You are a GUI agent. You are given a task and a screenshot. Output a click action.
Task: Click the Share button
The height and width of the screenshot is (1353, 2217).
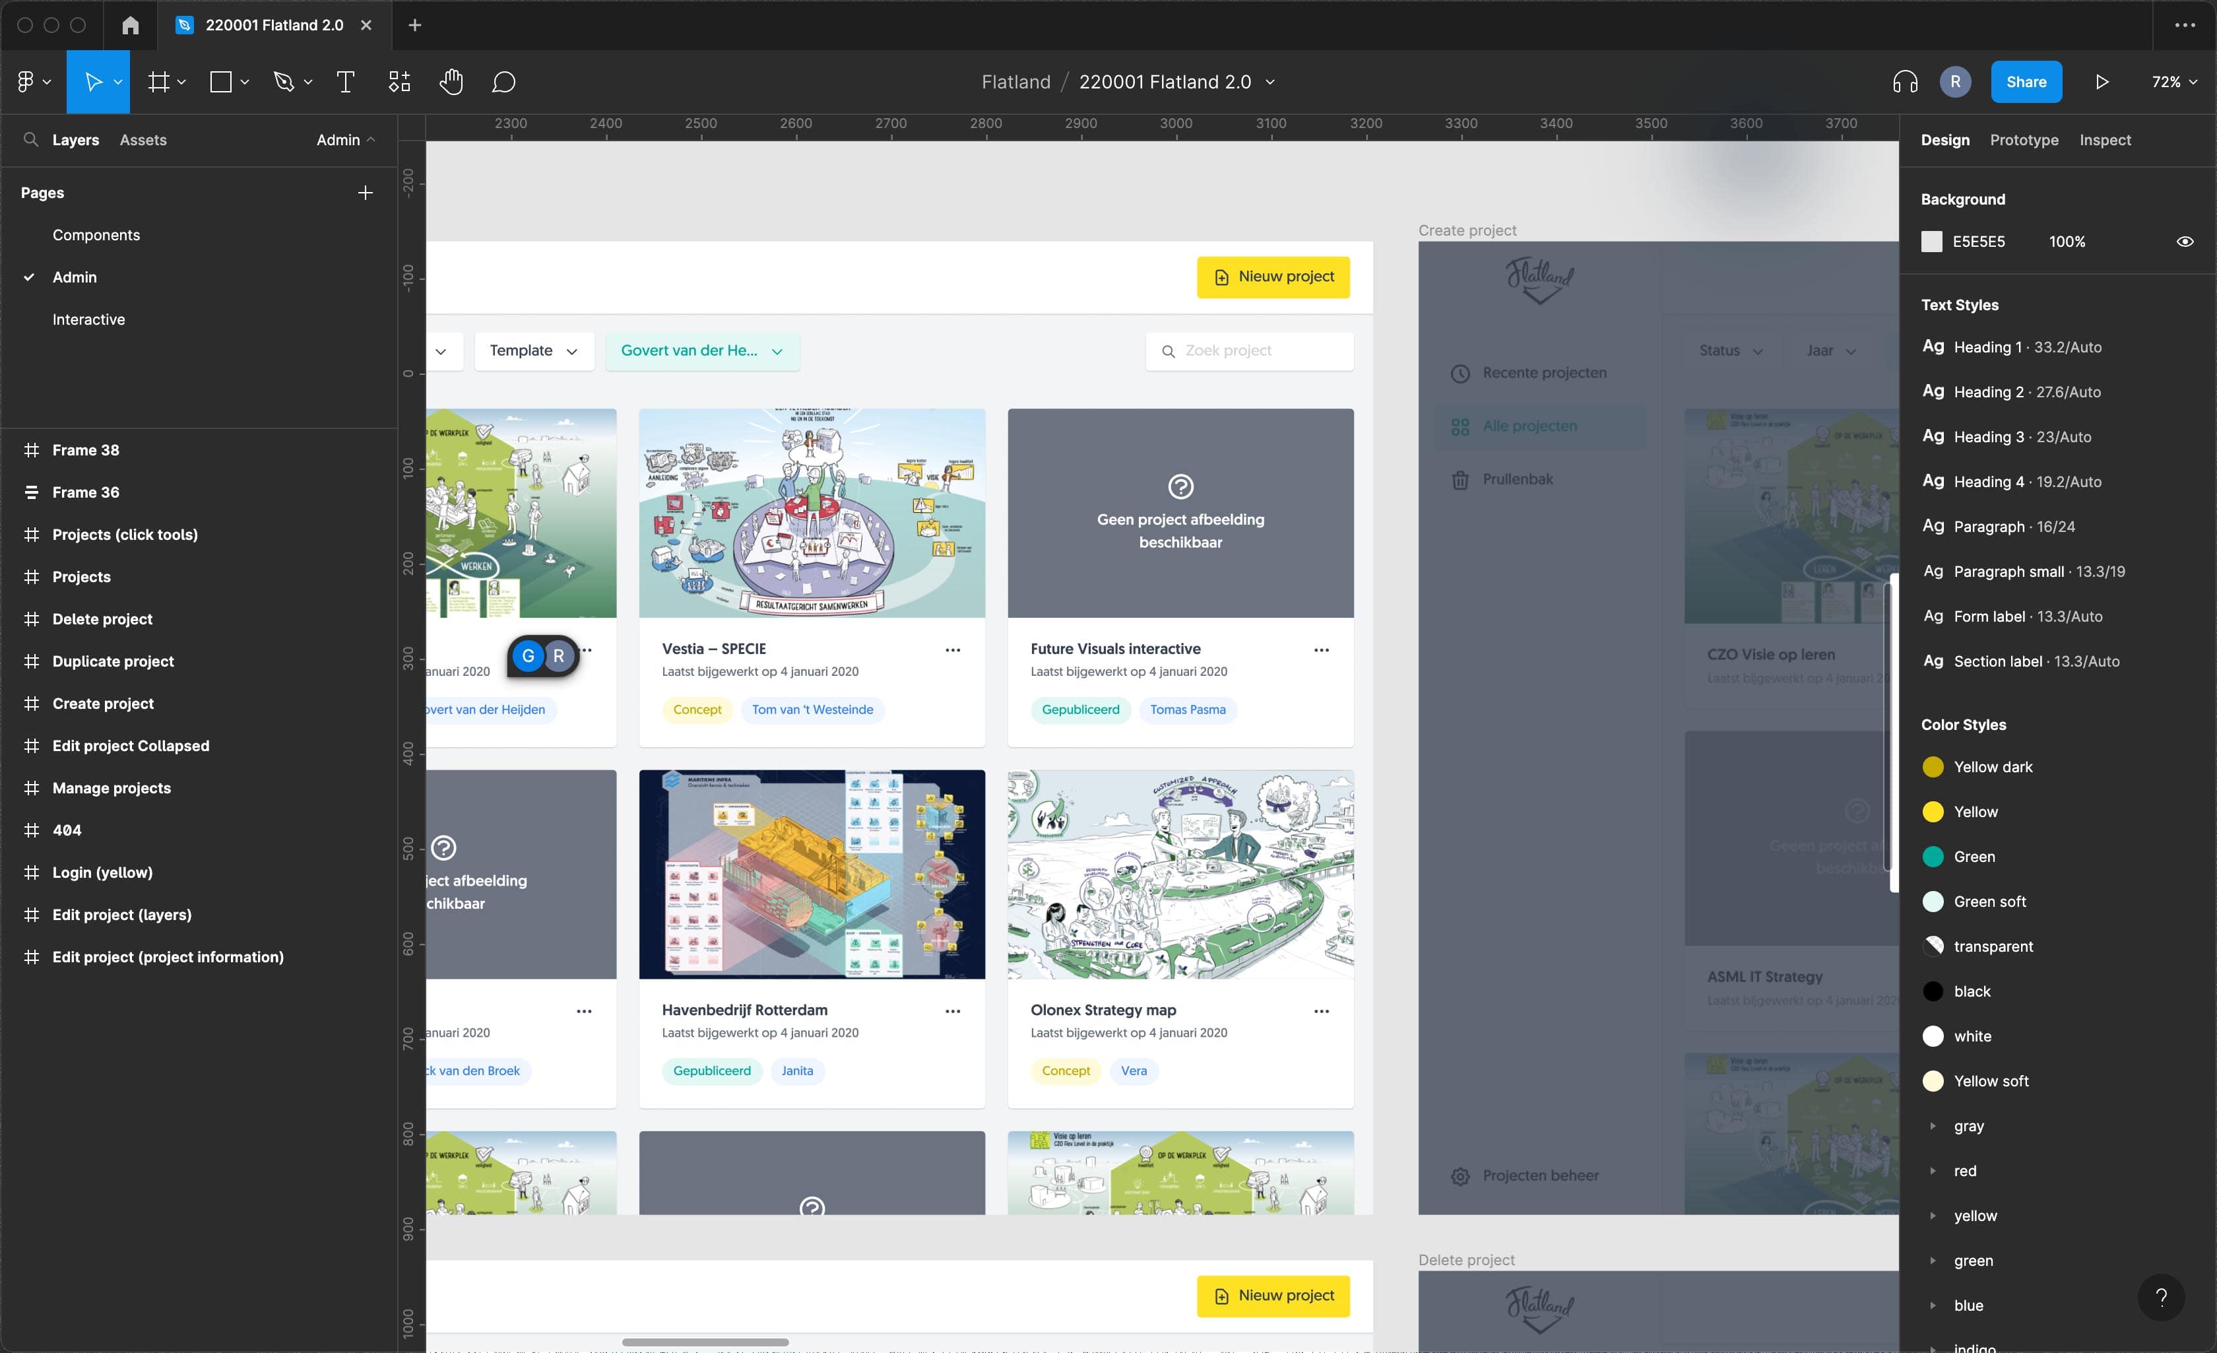coord(2026,81)
